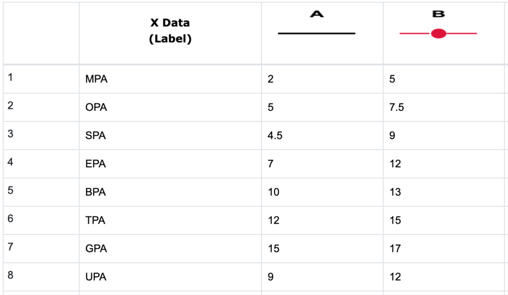
Task: Select the column A header title
Action: 317,14
